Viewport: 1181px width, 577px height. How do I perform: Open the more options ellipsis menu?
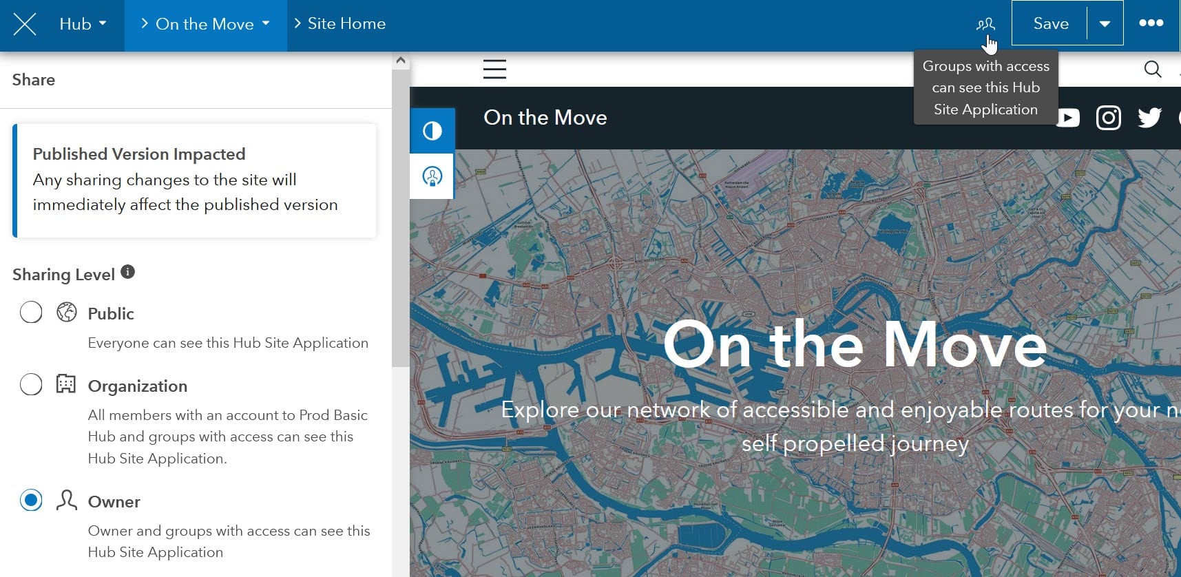(x=1151, y=23)
